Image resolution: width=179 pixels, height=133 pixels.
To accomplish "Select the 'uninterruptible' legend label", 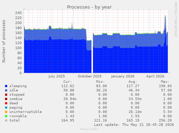I will pos(26,112).
